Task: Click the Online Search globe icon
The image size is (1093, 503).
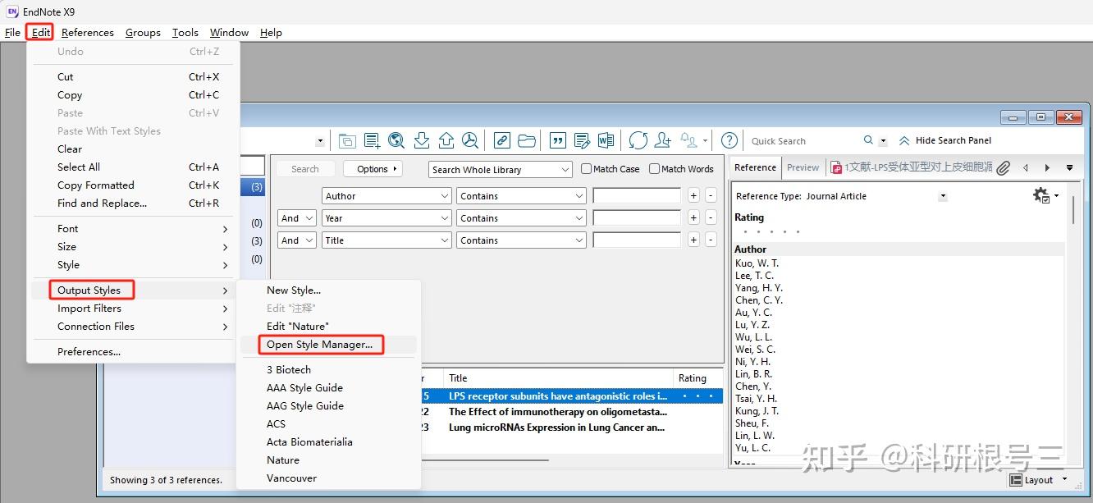Action: tap(396, 140)
